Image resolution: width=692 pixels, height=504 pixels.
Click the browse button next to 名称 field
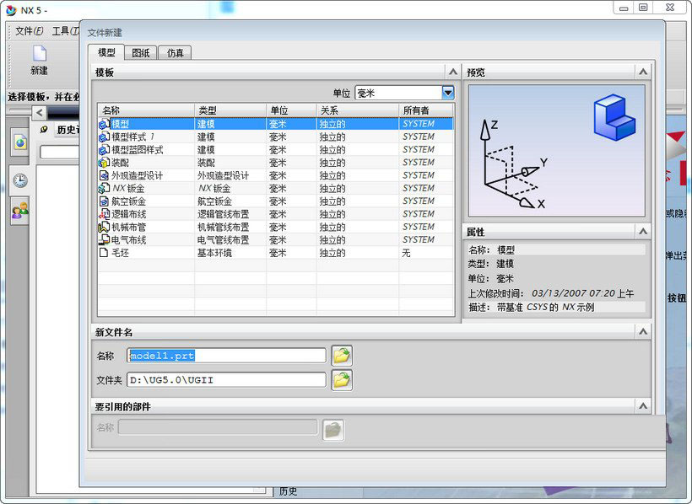340,355
